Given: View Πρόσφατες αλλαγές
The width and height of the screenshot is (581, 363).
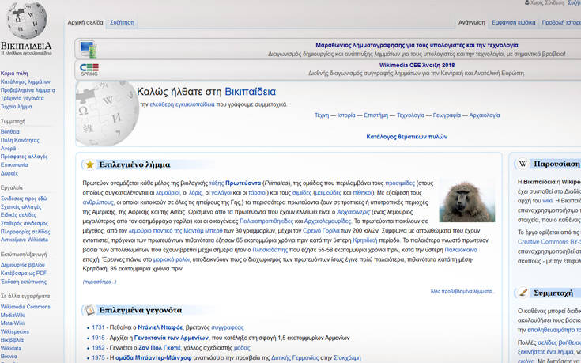Looking at the screenshot, I should [24, 157].
